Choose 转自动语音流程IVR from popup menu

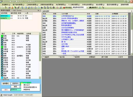[x=30, y=87]
